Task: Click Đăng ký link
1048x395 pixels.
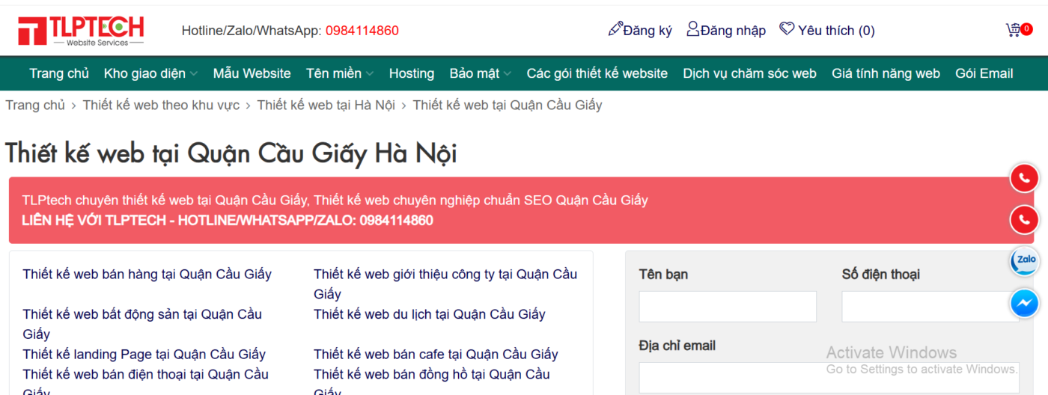Action: click(x=648, y=31)
